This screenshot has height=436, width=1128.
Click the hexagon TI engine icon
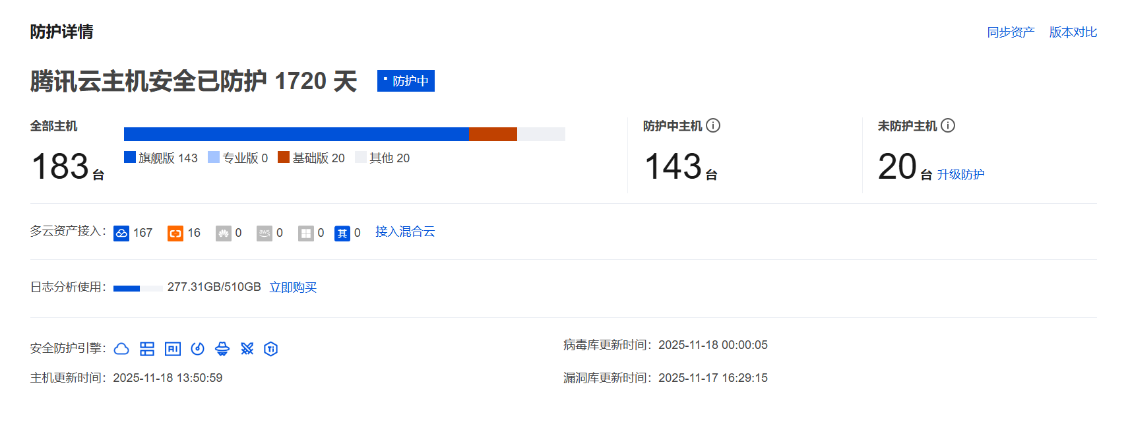tap(270, 349)
